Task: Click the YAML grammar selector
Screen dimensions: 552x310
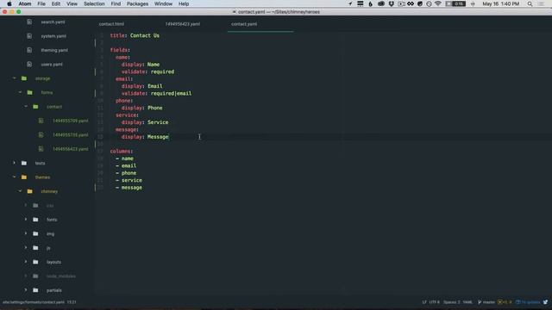Action: [x=467, y=302]
